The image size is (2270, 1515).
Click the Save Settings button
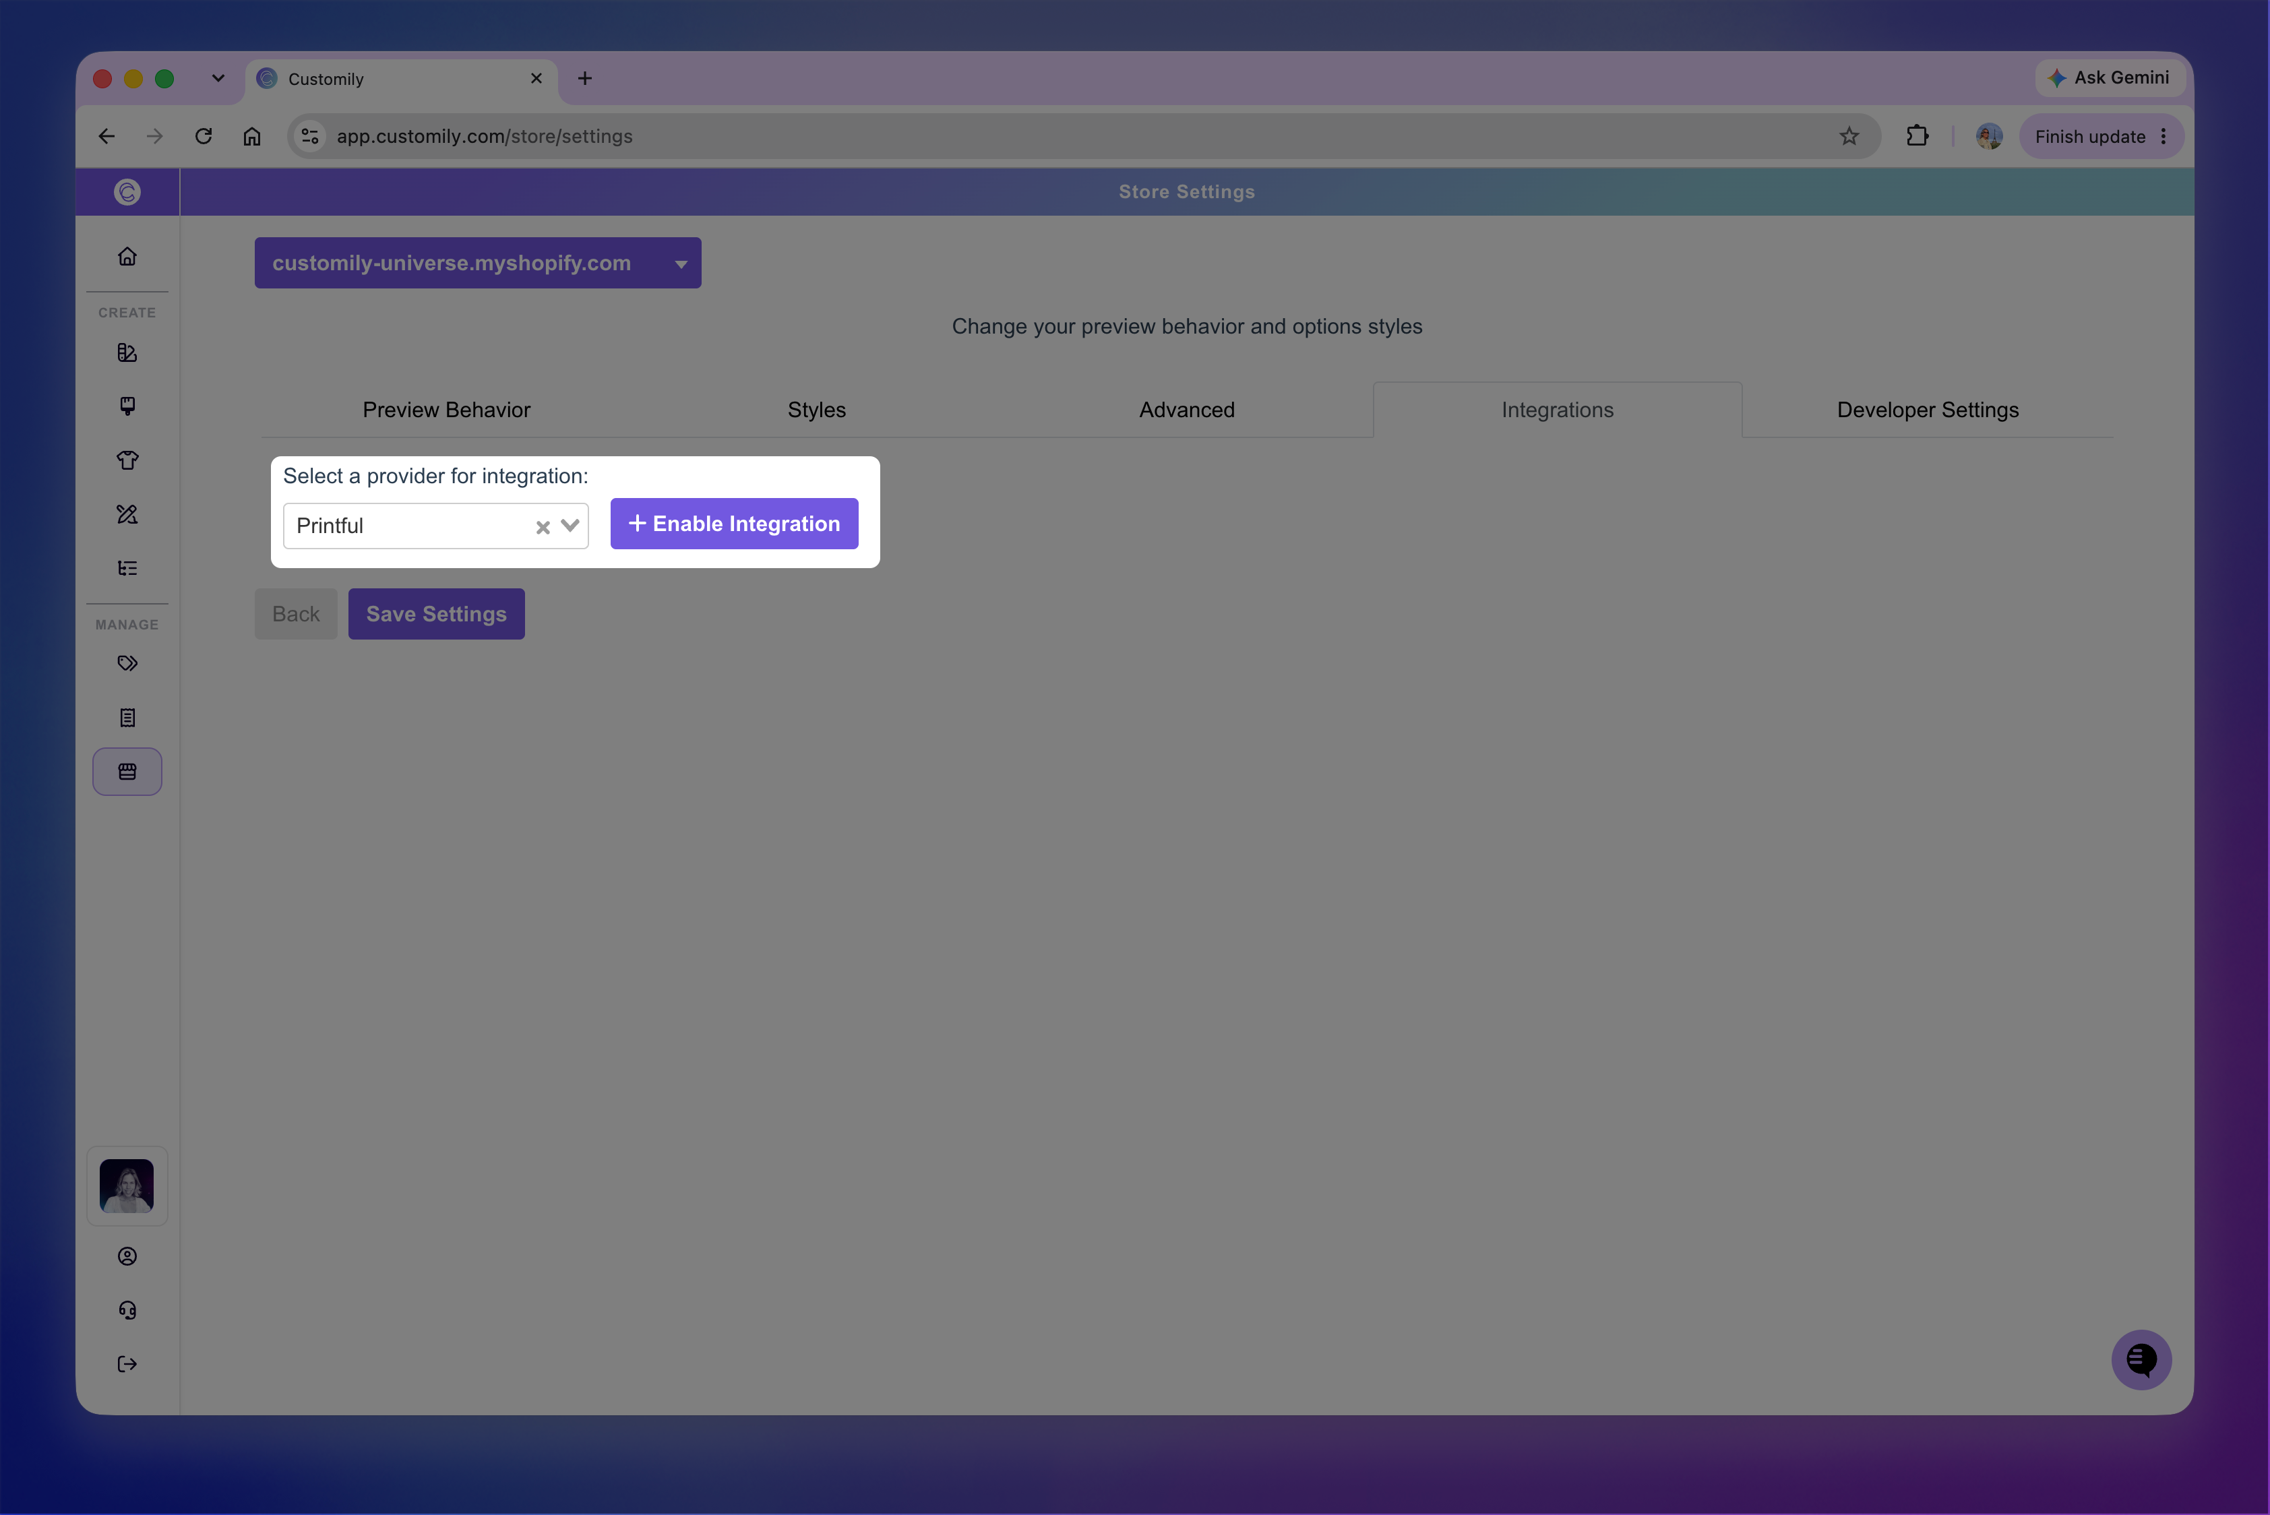(x=436, y=613)
